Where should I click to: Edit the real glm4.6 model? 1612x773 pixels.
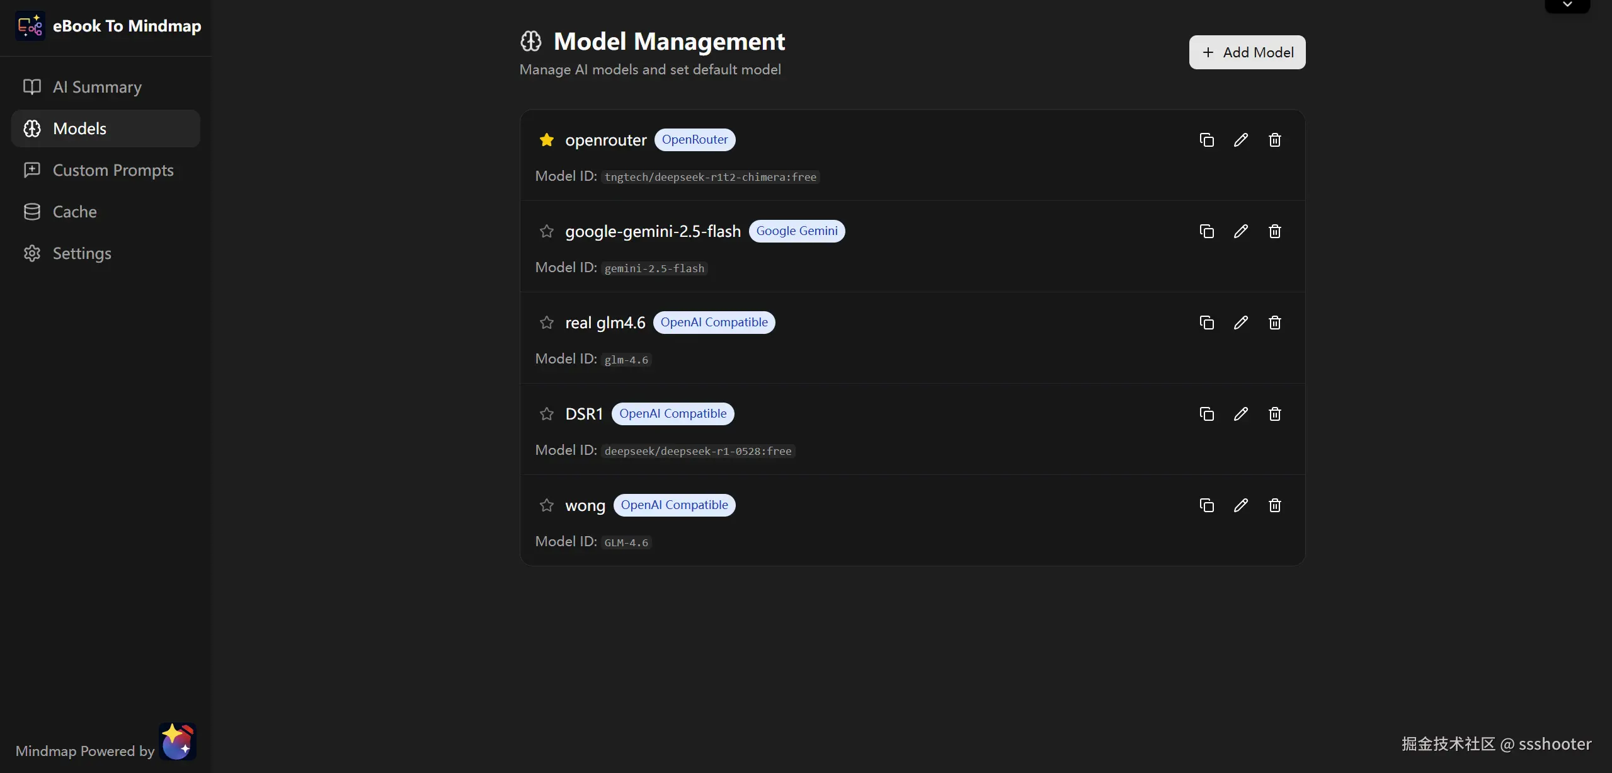(x=1240, y=323)
